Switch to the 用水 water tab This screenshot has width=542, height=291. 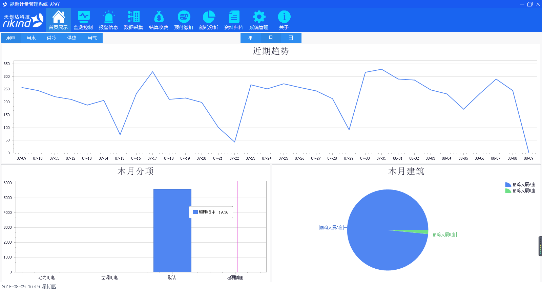(x=31, y=38)
